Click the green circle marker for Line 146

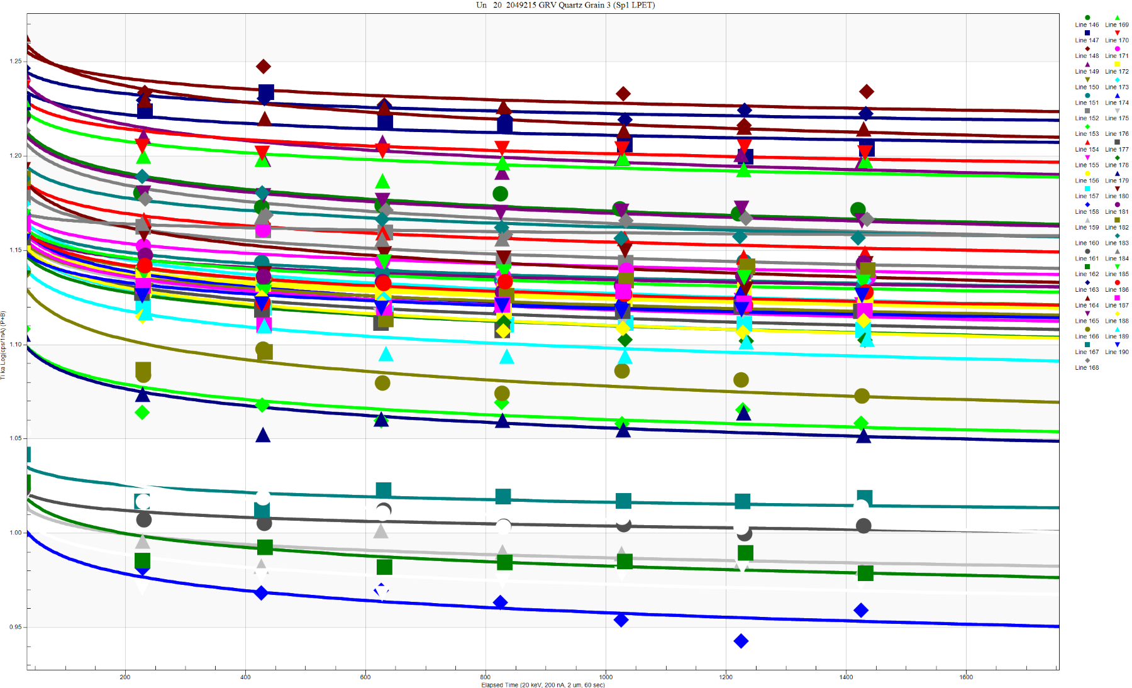click(x=1087, y=18)
